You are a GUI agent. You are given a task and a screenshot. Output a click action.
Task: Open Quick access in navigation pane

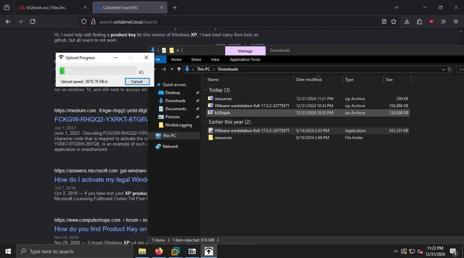tap(174, 85)
